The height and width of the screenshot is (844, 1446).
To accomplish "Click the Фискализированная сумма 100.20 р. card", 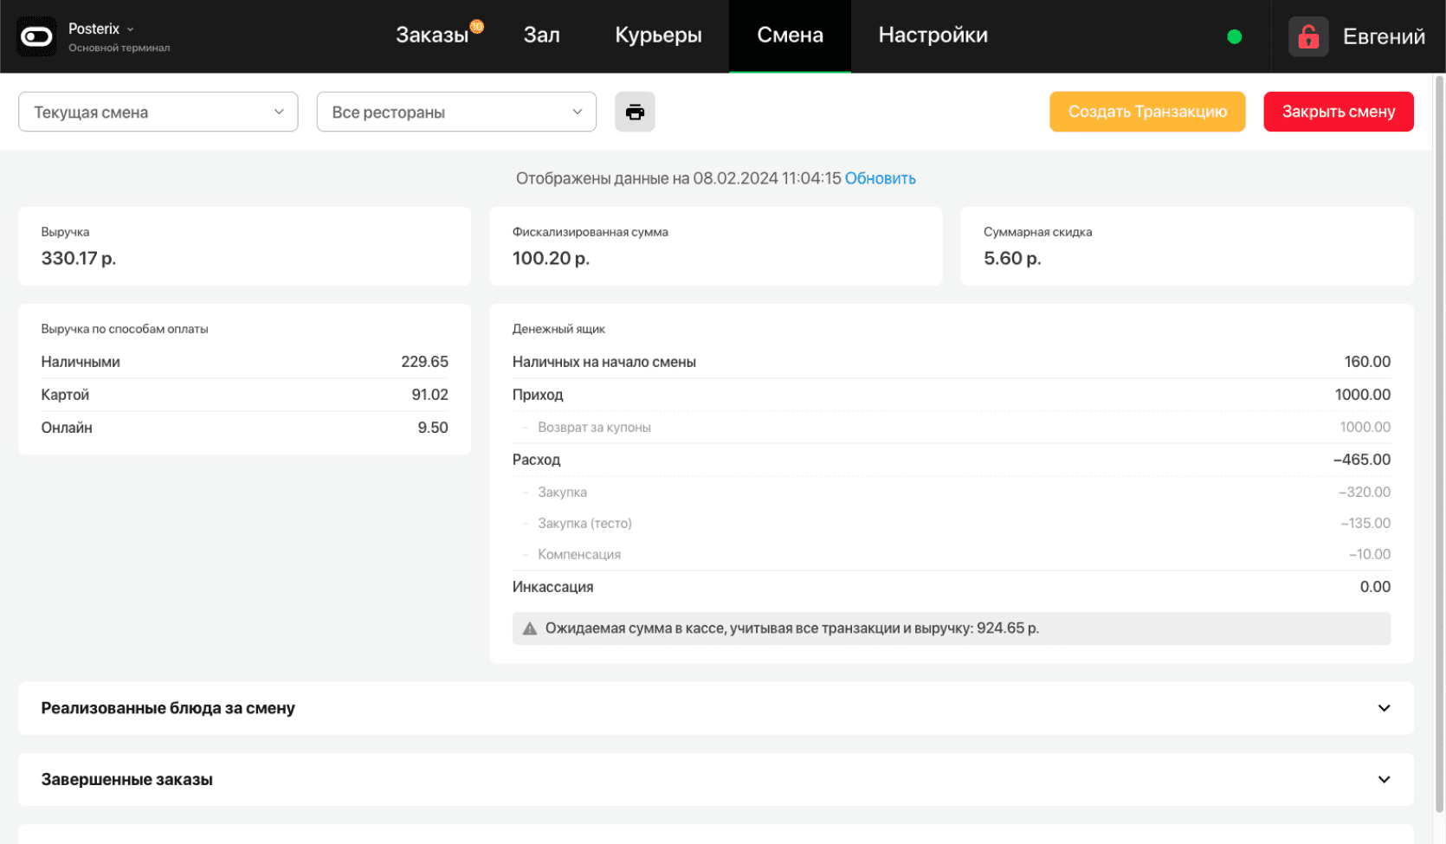I will tap(716, 246).
